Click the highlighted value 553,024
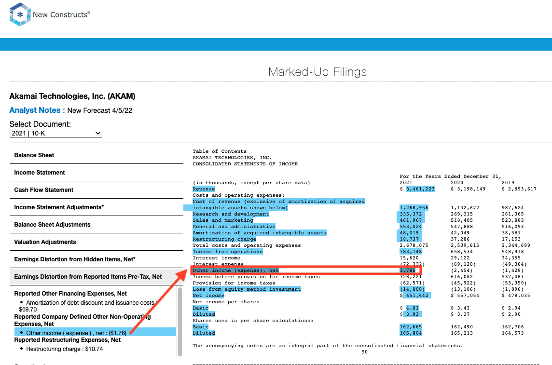Screen dimensions: 552x365 pyautogui.click(x=411, y=227)
